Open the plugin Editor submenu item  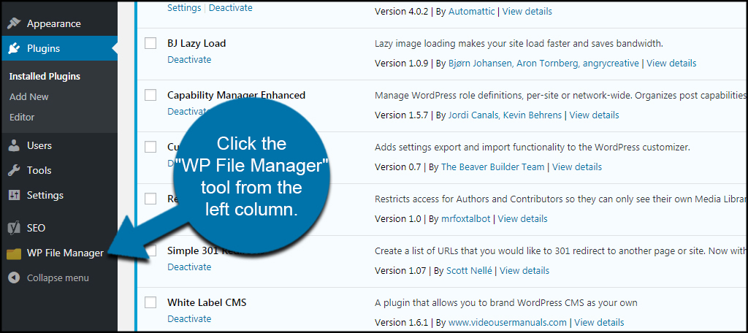pos(22,117)
